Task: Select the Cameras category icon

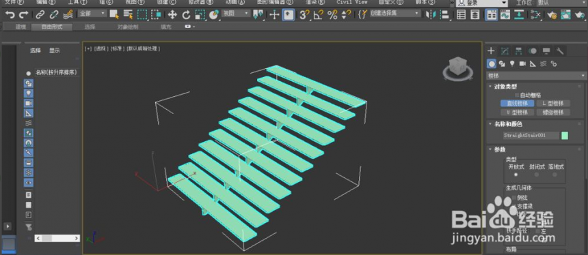Action: click(522, 63)
